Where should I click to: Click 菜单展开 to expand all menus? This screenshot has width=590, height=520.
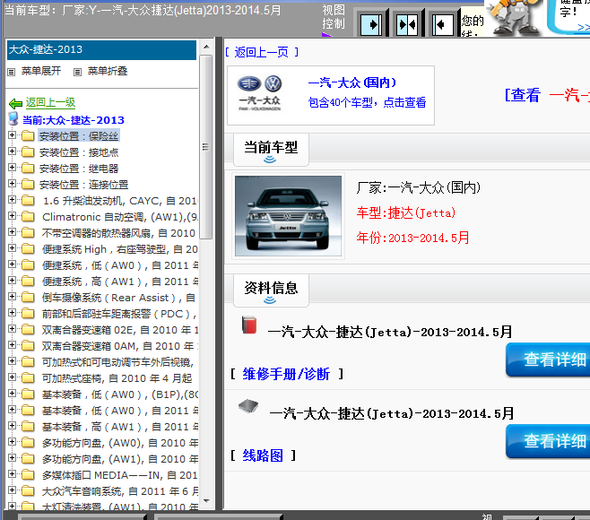(41, 71)
